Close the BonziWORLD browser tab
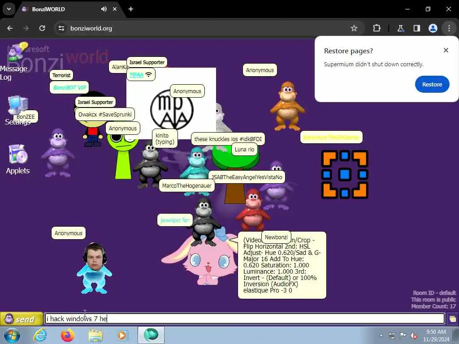The width and height of the screenshot is (459, 344). click(x=115, y=9)
